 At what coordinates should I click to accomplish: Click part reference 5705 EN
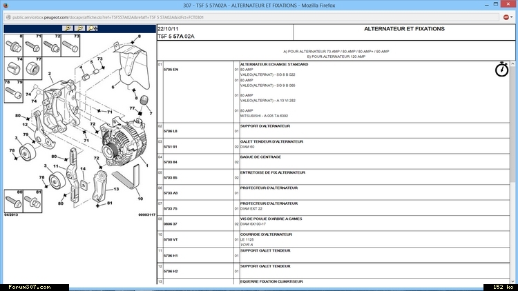tap(170, 70)
